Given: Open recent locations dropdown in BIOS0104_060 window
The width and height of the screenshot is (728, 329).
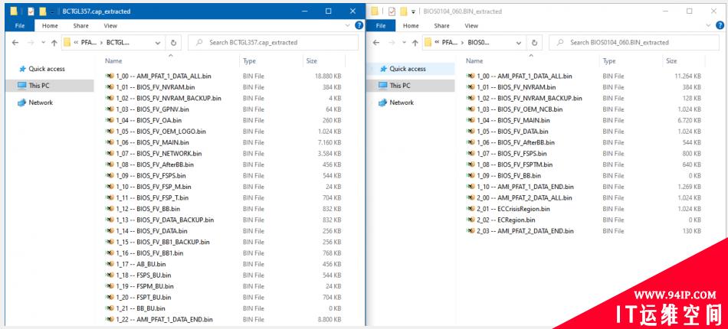Looking at the screenshot, I should tap(404, 43).
